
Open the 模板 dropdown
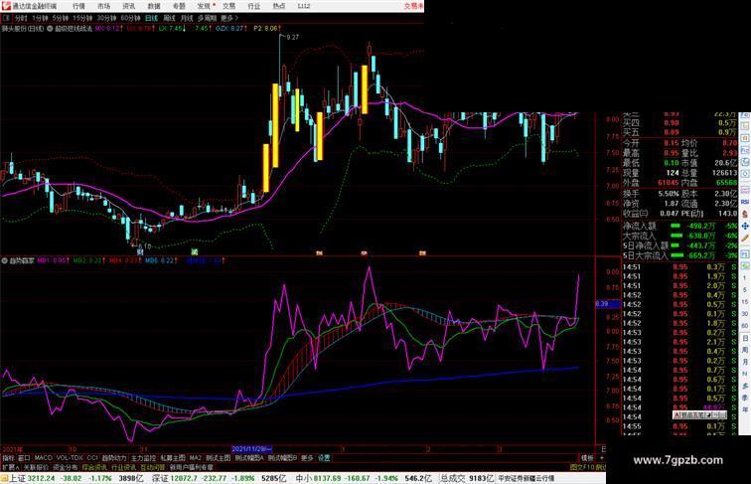pyautogui.click(x=587, y=458)
